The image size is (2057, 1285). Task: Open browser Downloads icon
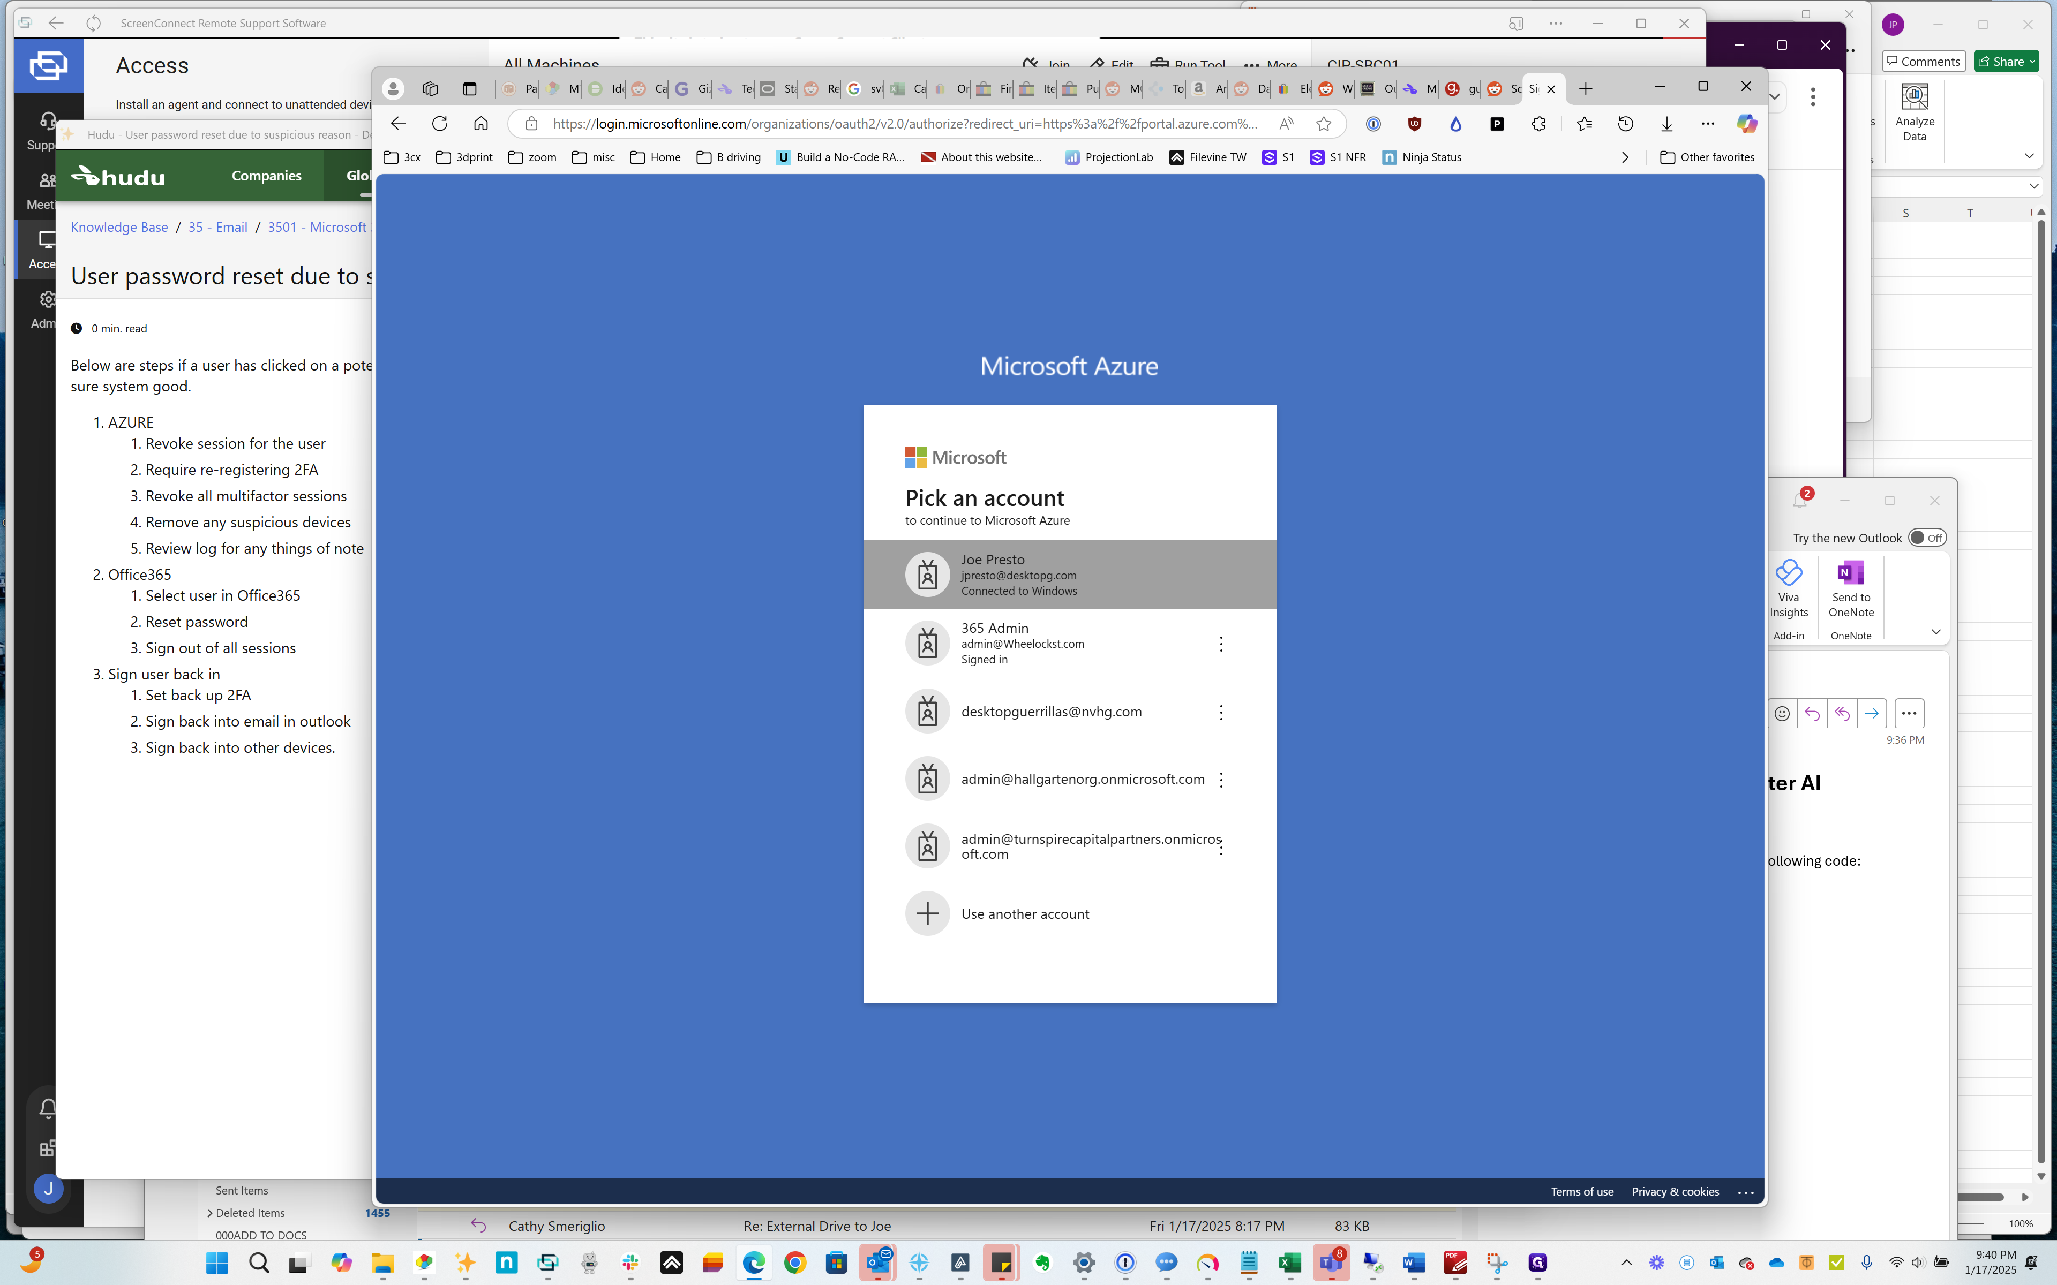coord(1667,124)
